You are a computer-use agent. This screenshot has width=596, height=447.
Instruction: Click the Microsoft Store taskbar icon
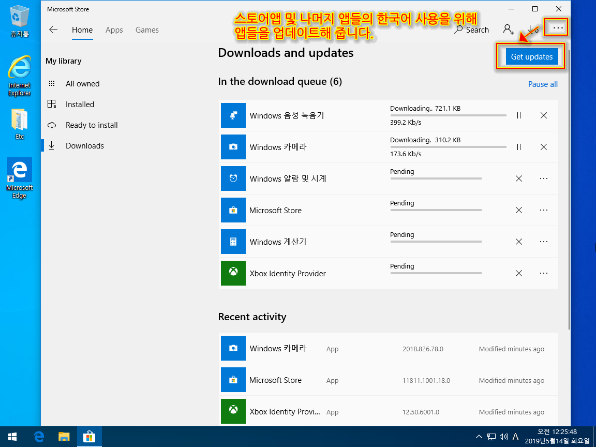pos(90,437)
